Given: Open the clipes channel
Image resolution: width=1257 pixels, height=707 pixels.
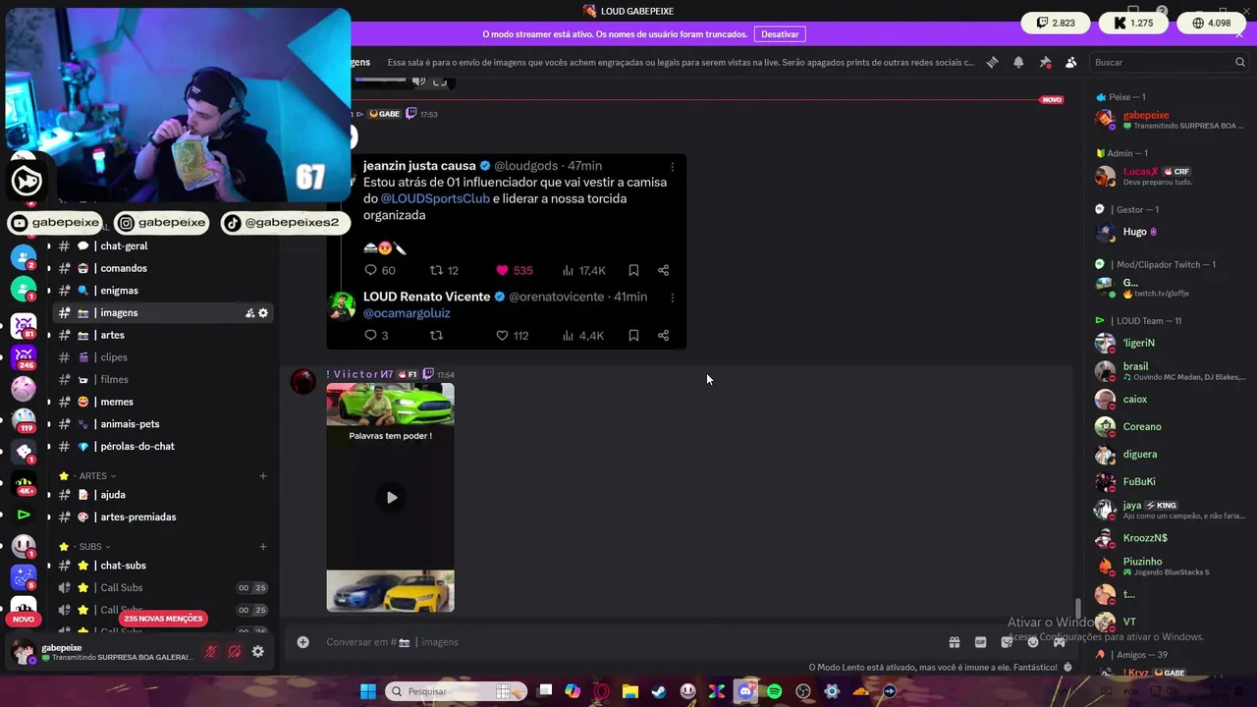Looking at the screenshot, I should tap(114, 357).
